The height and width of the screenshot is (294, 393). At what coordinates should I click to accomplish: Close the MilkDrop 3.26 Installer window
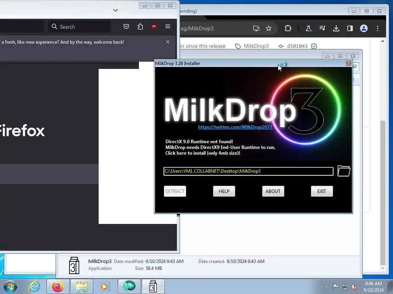[348, 64]
